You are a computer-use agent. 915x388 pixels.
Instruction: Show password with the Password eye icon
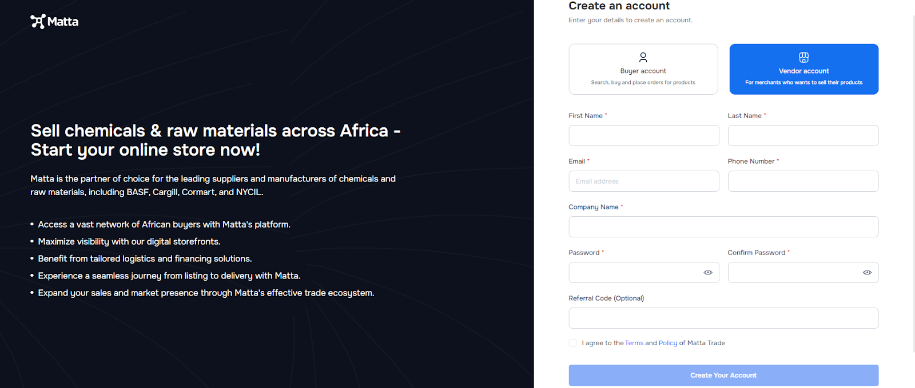[708, 272]
